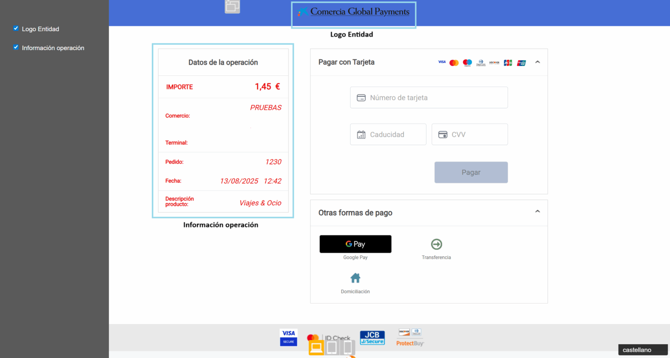670x358 pixels.
Task: Switch to desktop laptop preview icon
Action: (x=316, y=347)
